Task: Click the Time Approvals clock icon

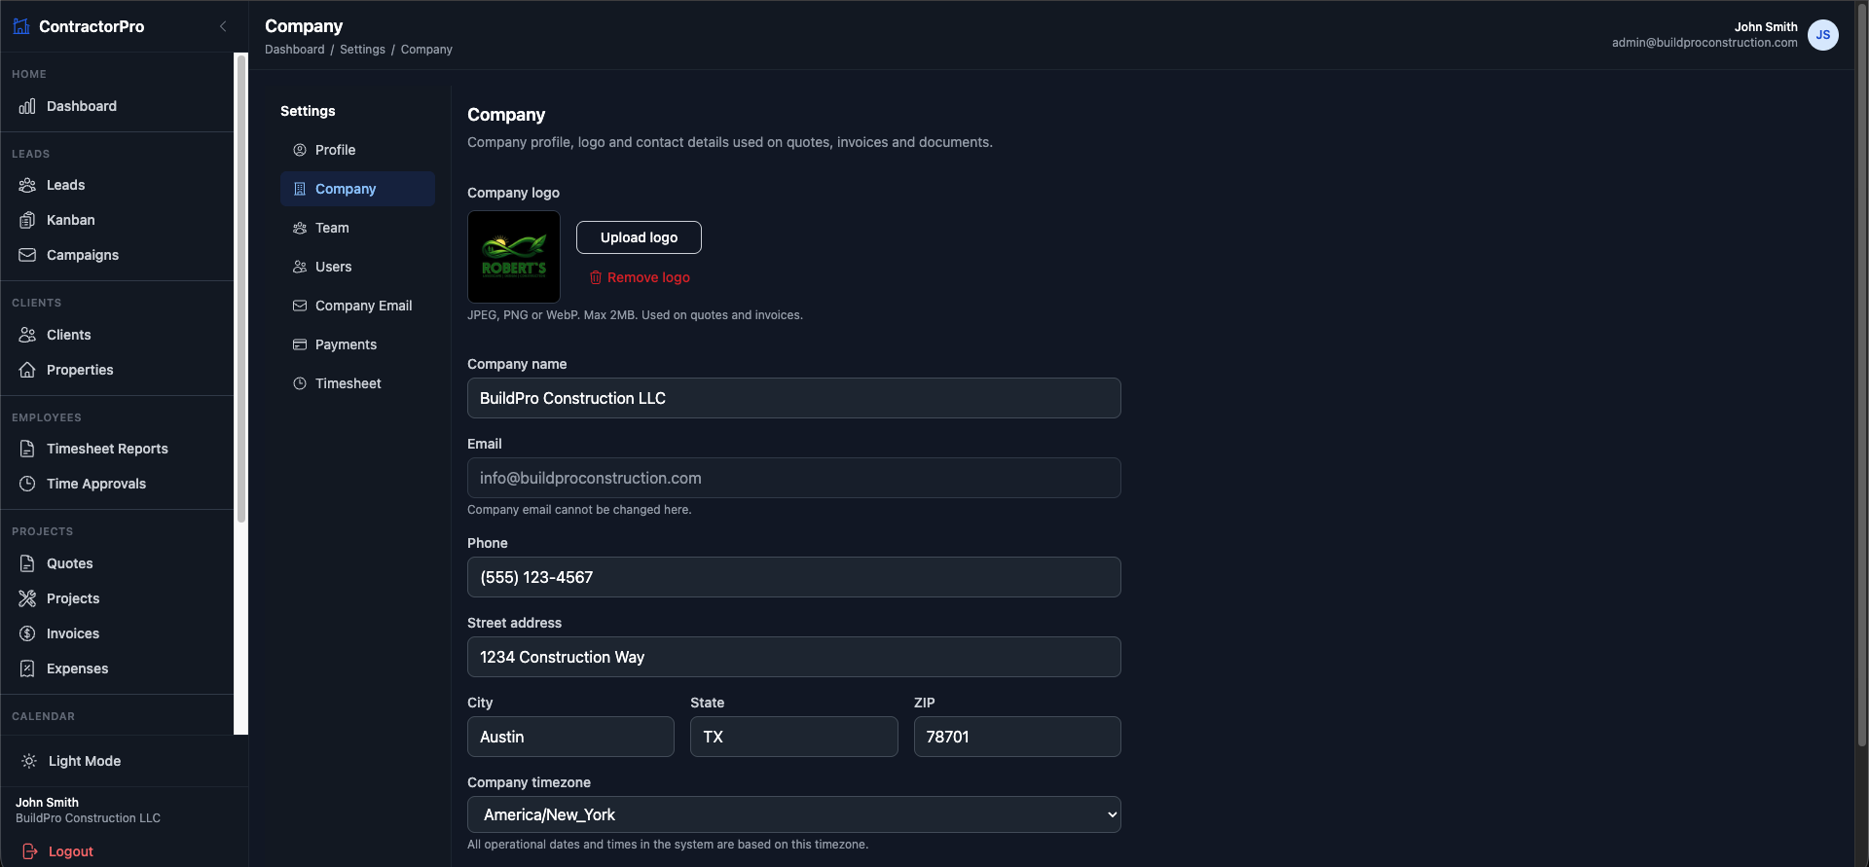Action: (27, 484)
